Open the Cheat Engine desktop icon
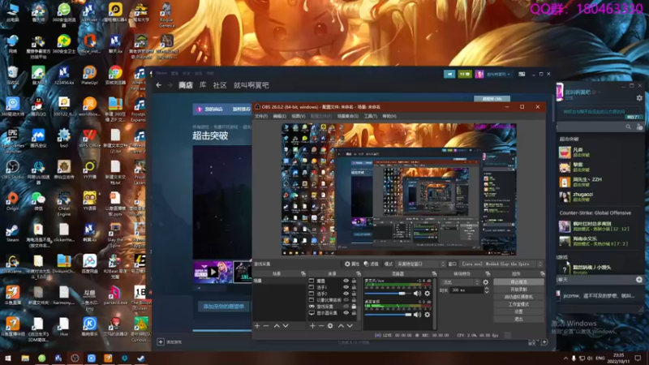 pos(64,202)
